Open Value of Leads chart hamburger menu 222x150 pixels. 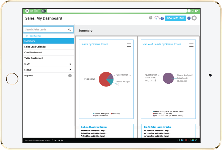[191, 45]
